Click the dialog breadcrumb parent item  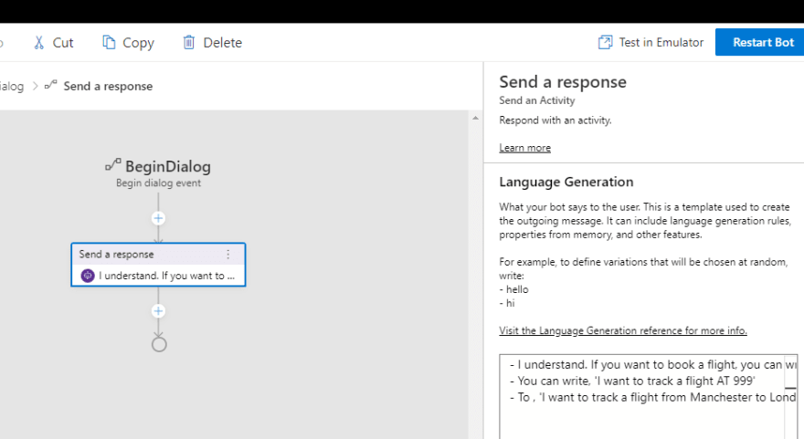pyautogui.click(x=12, y=86)
